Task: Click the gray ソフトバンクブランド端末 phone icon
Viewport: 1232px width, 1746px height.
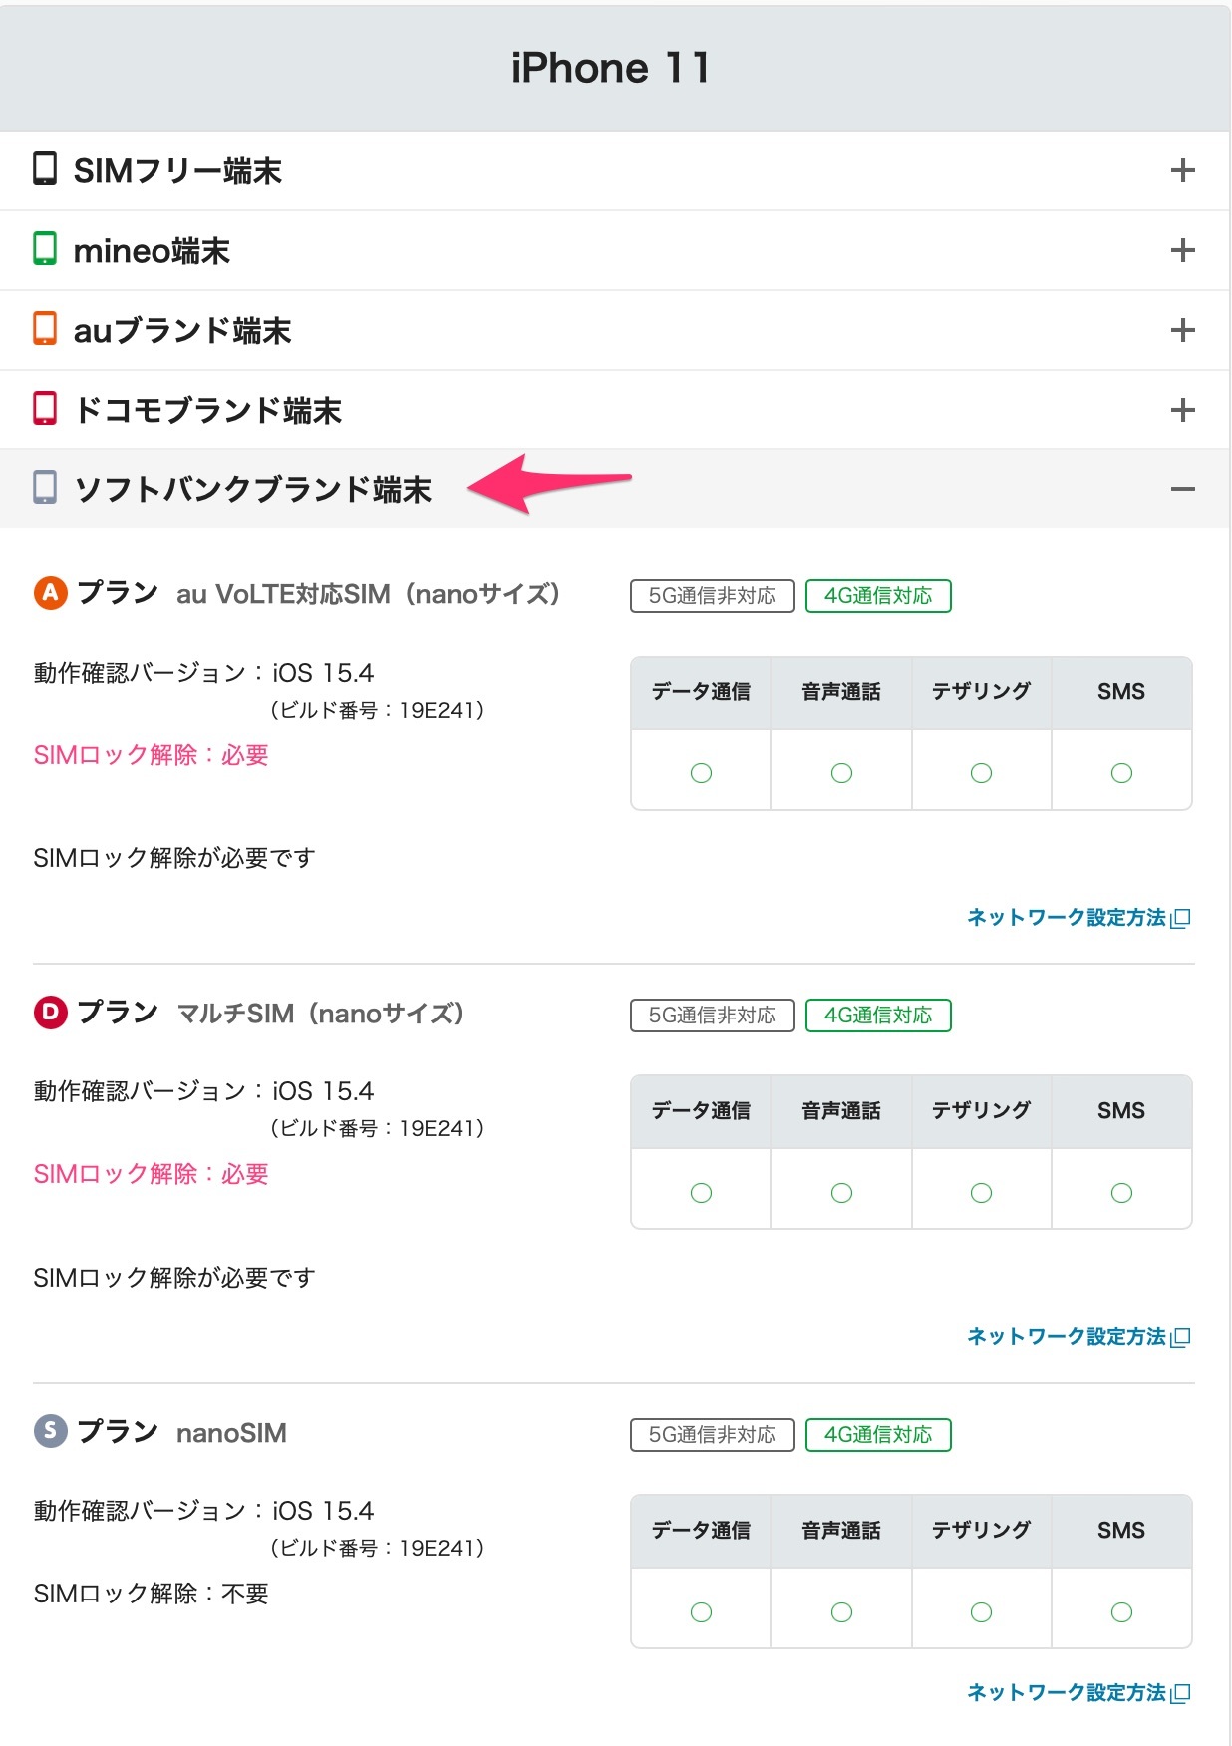Action: [45, 488]
